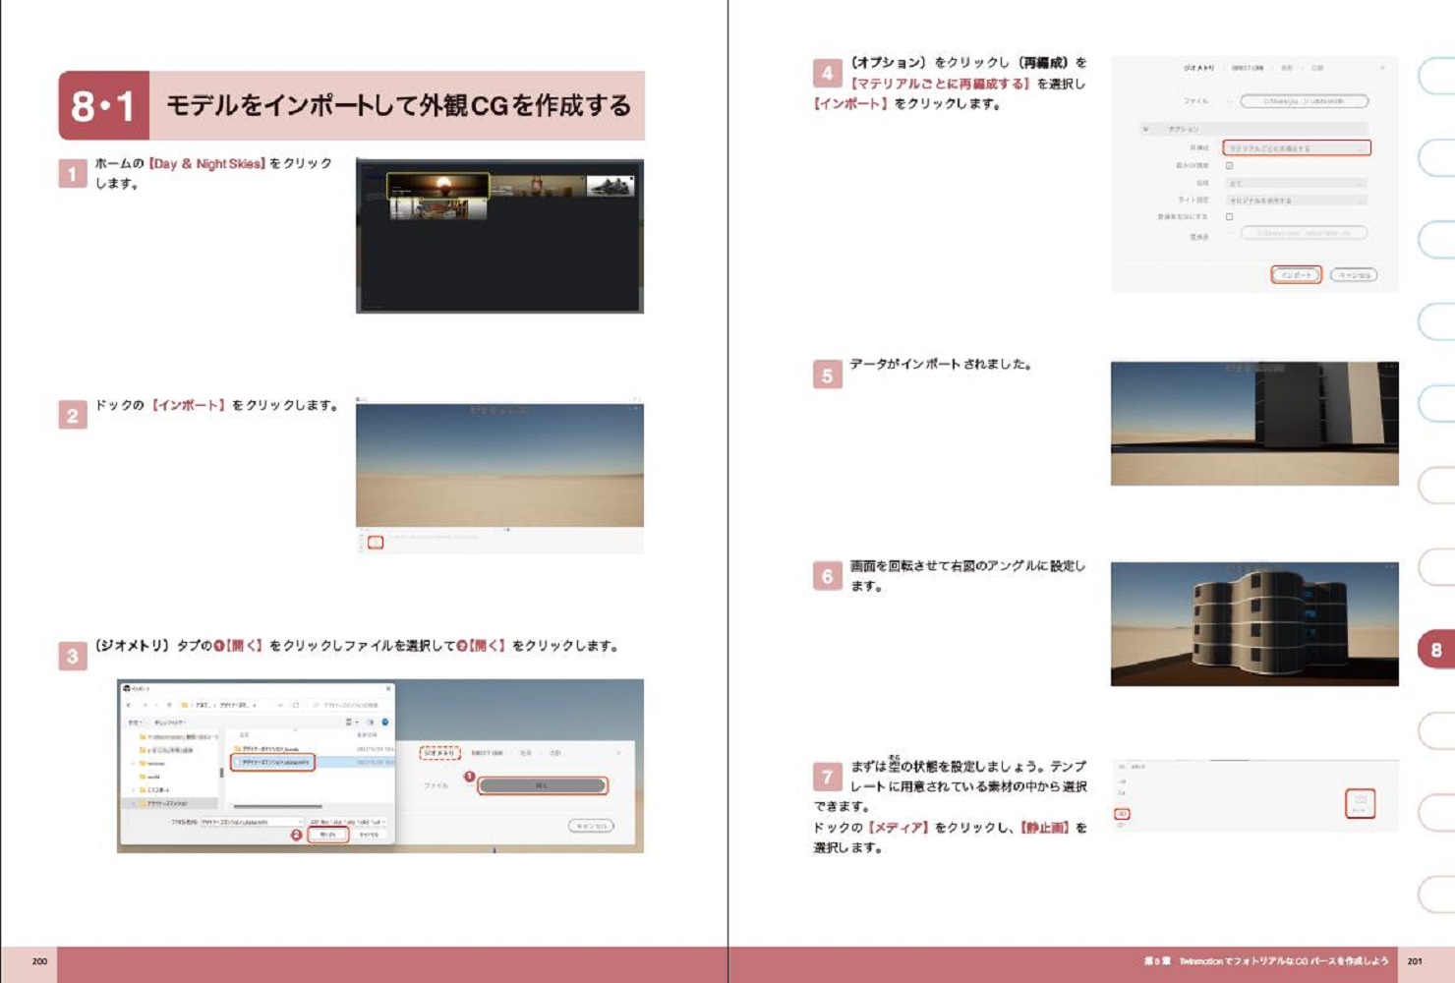Enable the unchecked checkbox above 置換先 field
This screenshot has height=983, width=1455.
click(x=1229, y=216)
